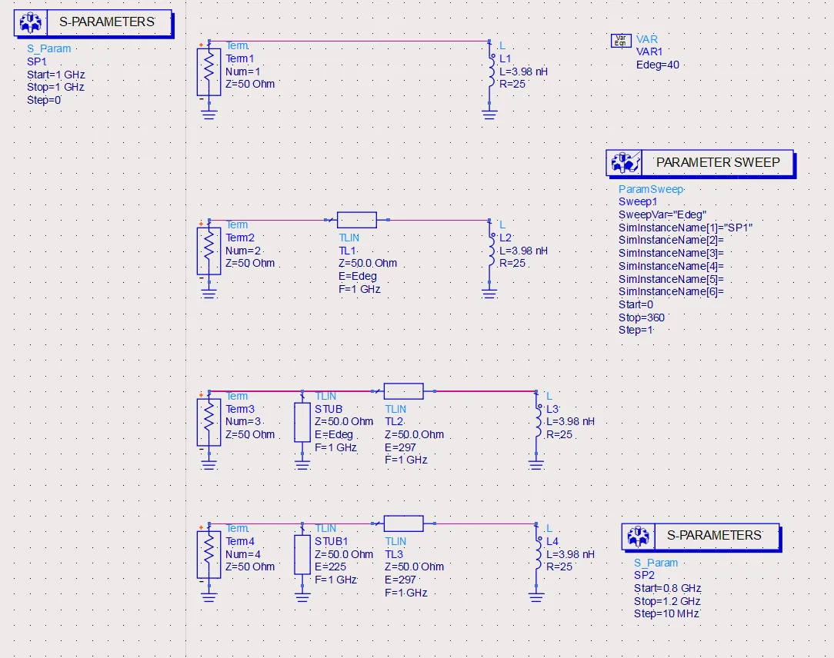Click the VAR1 instance name

click(649, 52)
